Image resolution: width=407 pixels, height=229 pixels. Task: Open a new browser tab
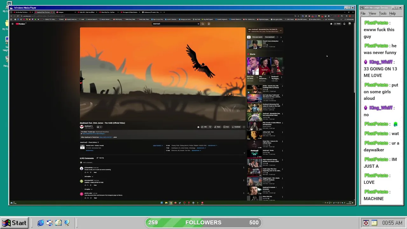tap(164, 12)
